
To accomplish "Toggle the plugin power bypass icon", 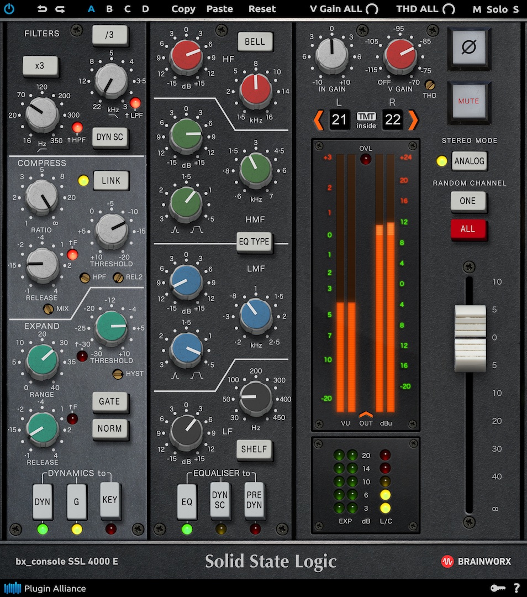I will click(x=9, y=8).
